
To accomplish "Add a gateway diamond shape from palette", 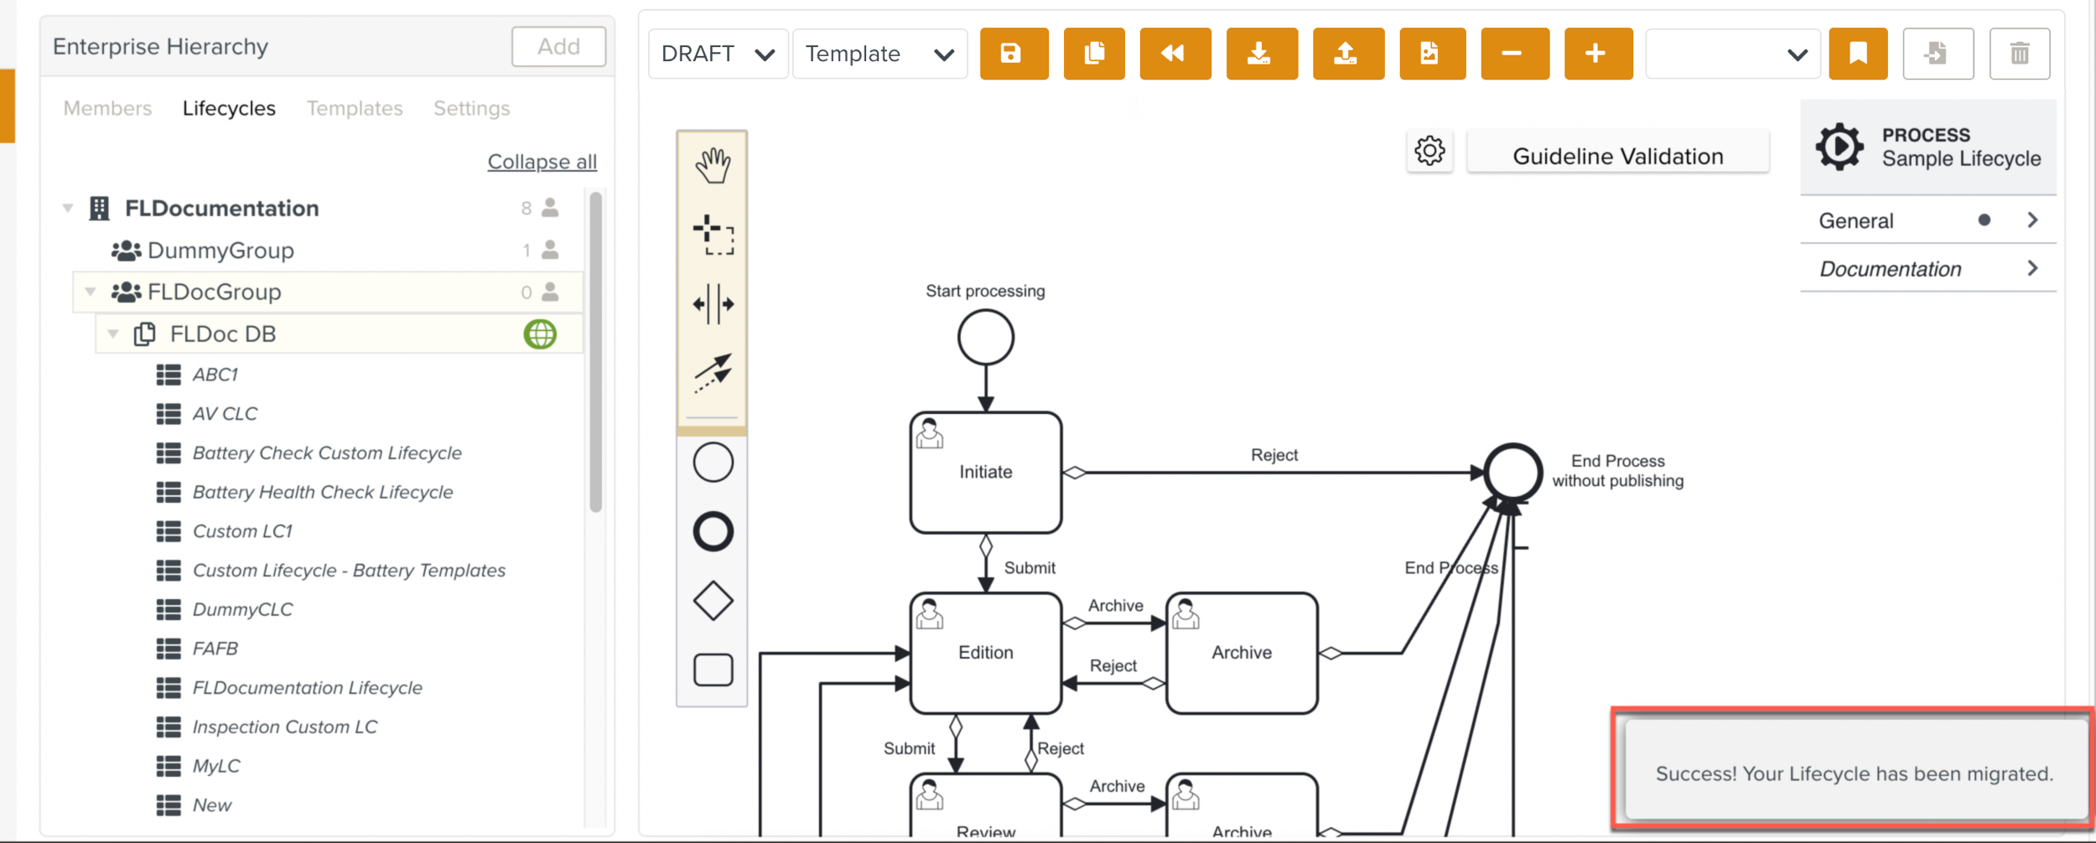I will 712,601.
